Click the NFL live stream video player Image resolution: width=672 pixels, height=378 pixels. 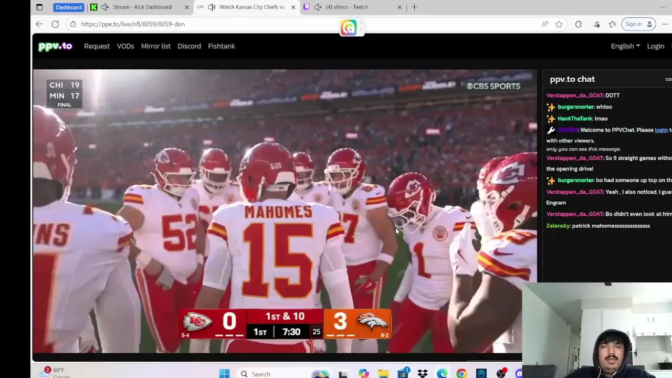click(x=285, y=211)
